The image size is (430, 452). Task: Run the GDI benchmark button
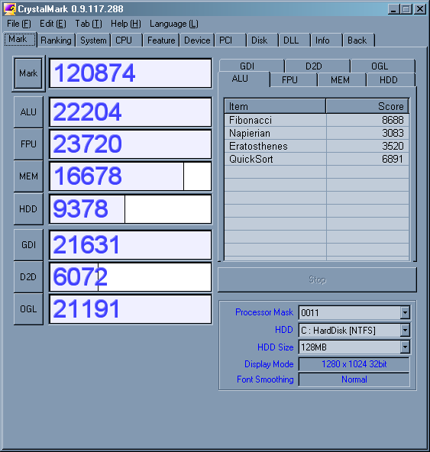click(x=28, y=245)
